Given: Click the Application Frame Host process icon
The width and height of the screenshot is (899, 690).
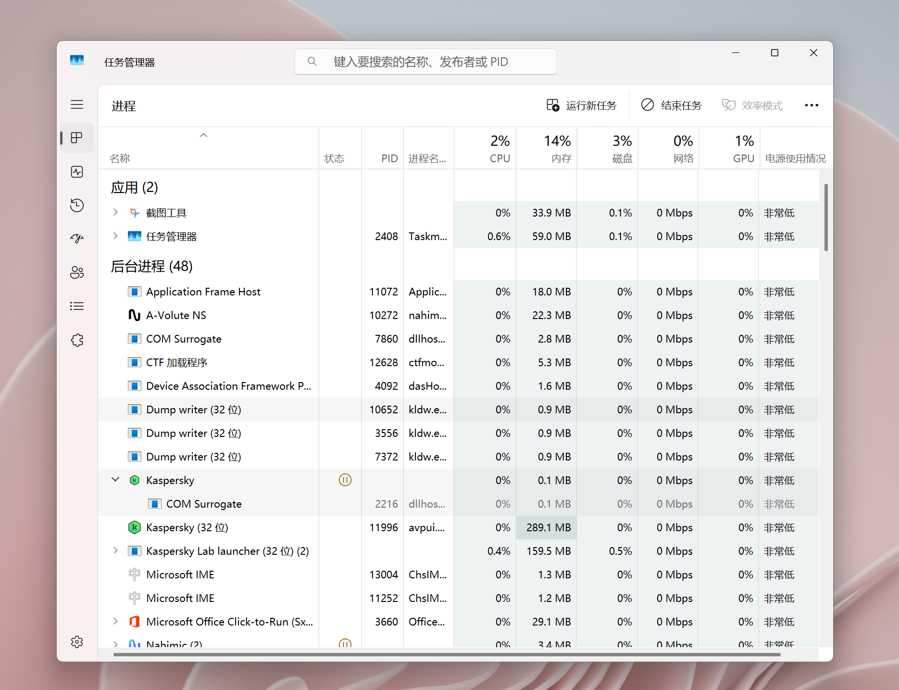Looking at the screenshot, I should pyautogui.click(x=135, y=292).
